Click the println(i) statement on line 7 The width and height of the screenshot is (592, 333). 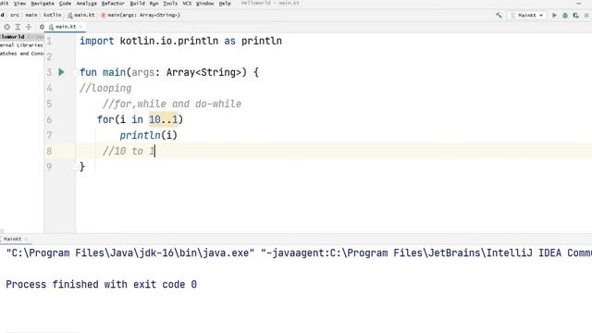148,135
